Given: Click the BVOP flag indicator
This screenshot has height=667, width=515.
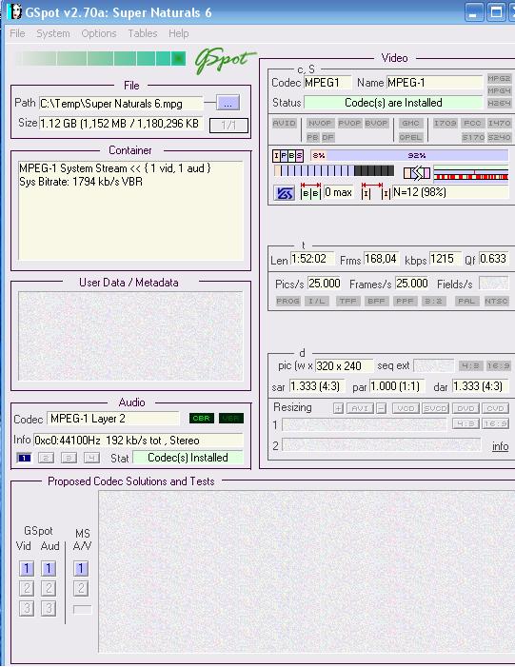Looking at the screenshot, I should coord(376,123).
